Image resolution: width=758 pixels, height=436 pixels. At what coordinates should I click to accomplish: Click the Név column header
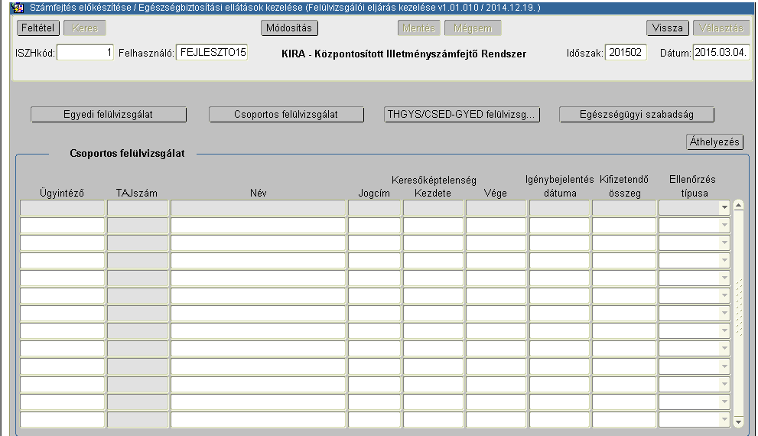click(258, 193)
